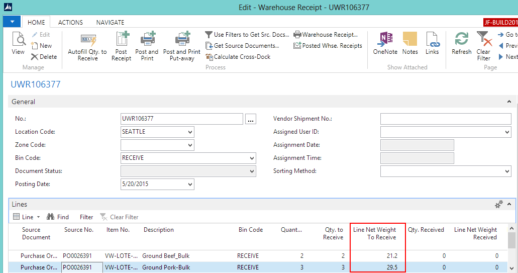Expand the Posting Date picker dropdown
518x273 pixels.
coord(189,185)
